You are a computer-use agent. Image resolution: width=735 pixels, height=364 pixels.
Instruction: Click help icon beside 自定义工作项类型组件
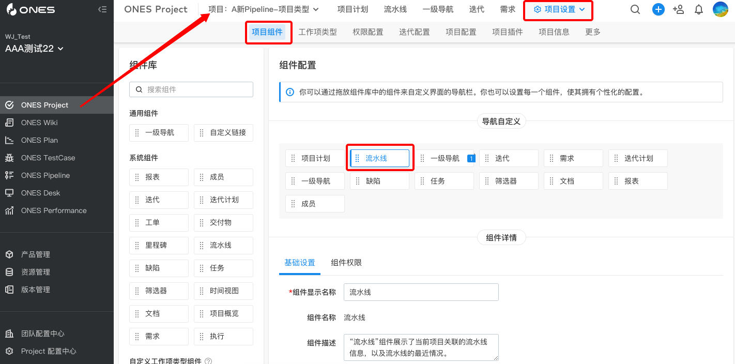click(x=208, y=361)
